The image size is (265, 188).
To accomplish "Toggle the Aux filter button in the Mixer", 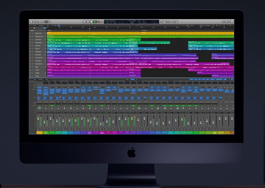I will point(200,79).
